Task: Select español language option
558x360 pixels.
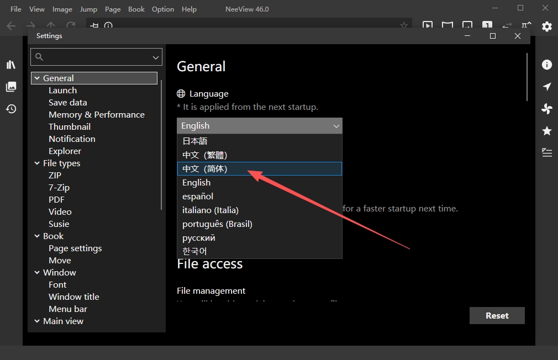Action: click(260, 197)
